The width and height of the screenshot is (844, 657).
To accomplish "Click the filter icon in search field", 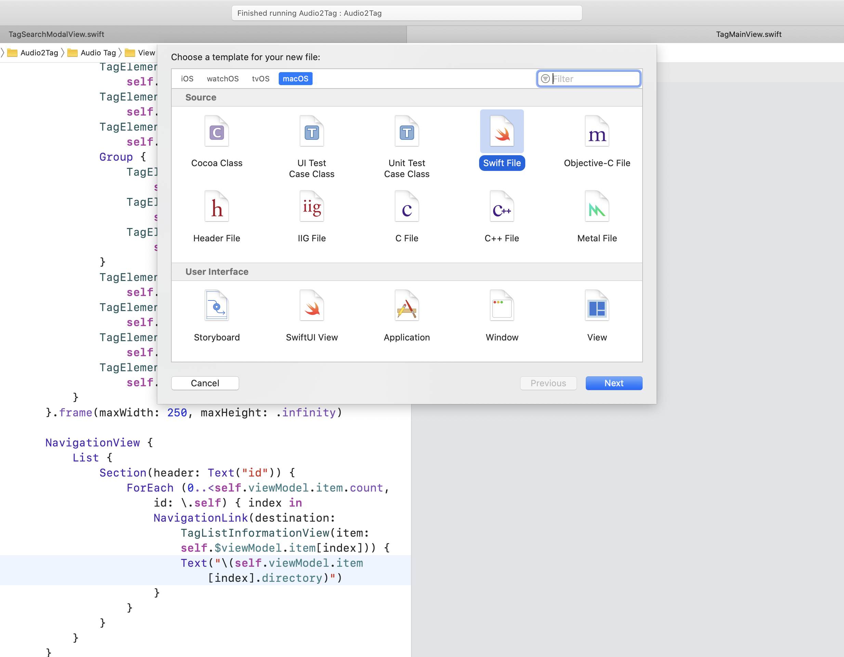I will pyautogui.click(x=545, y=79).
